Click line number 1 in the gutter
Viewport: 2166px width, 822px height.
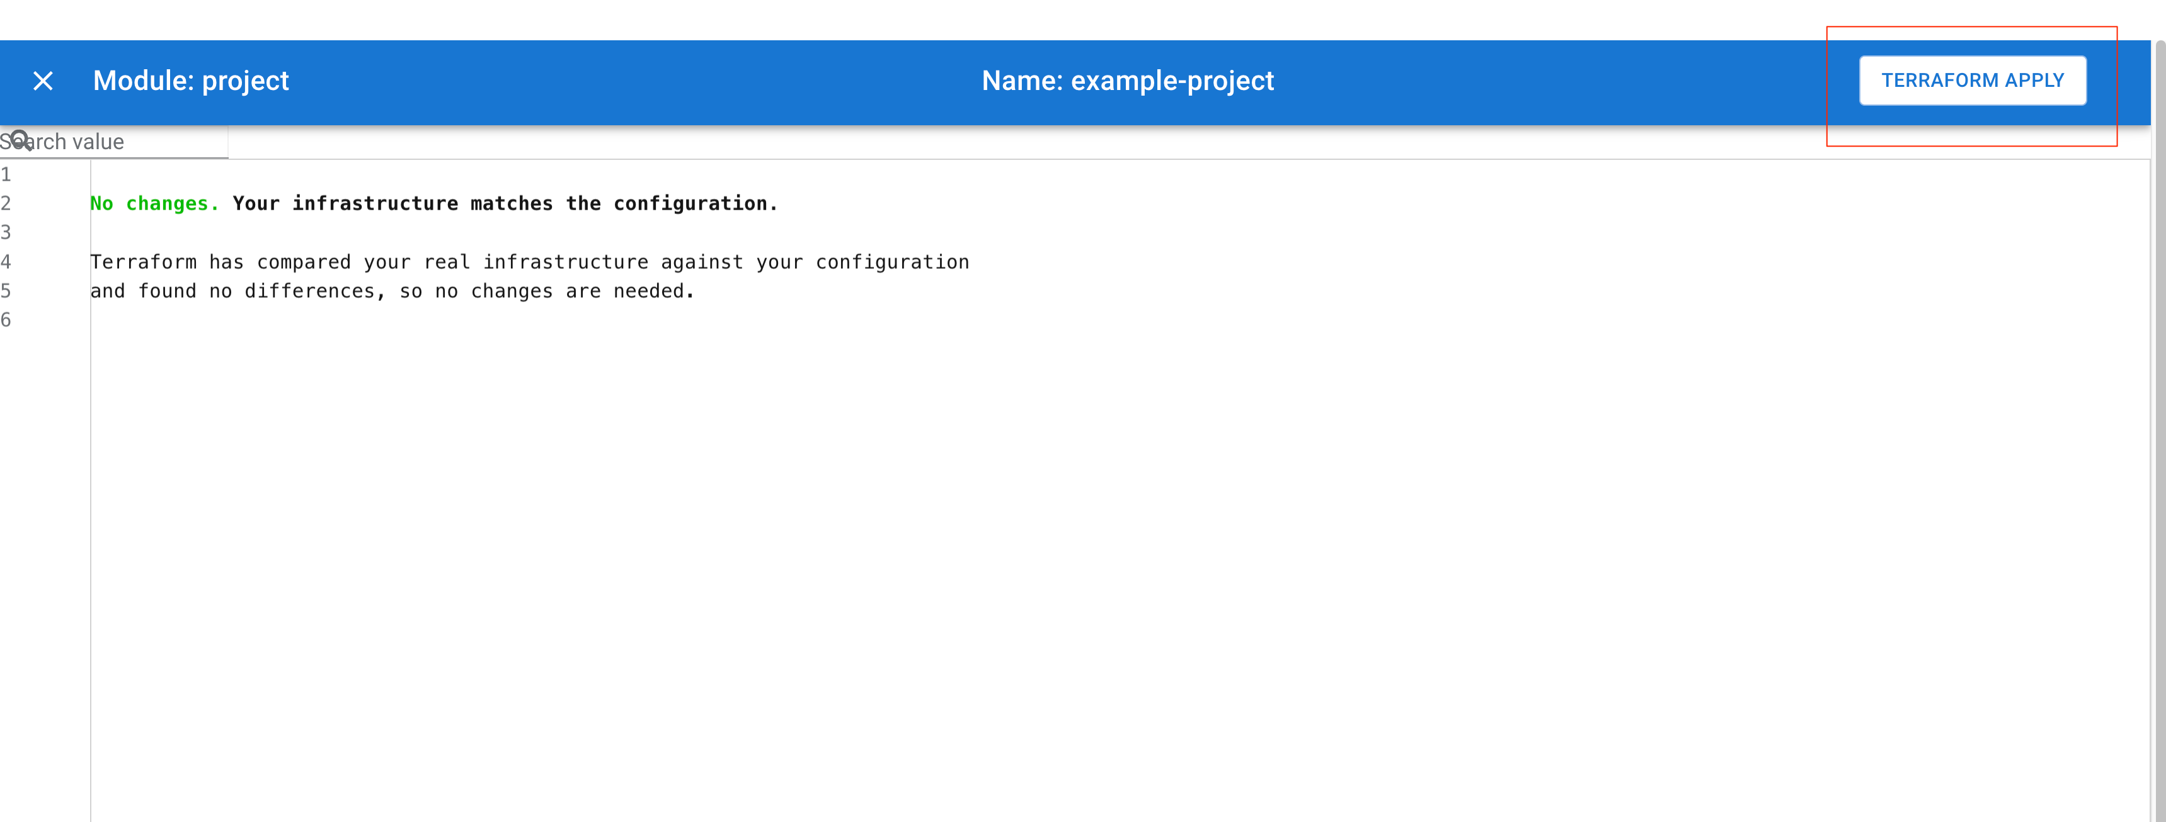[x=7, y=174]
